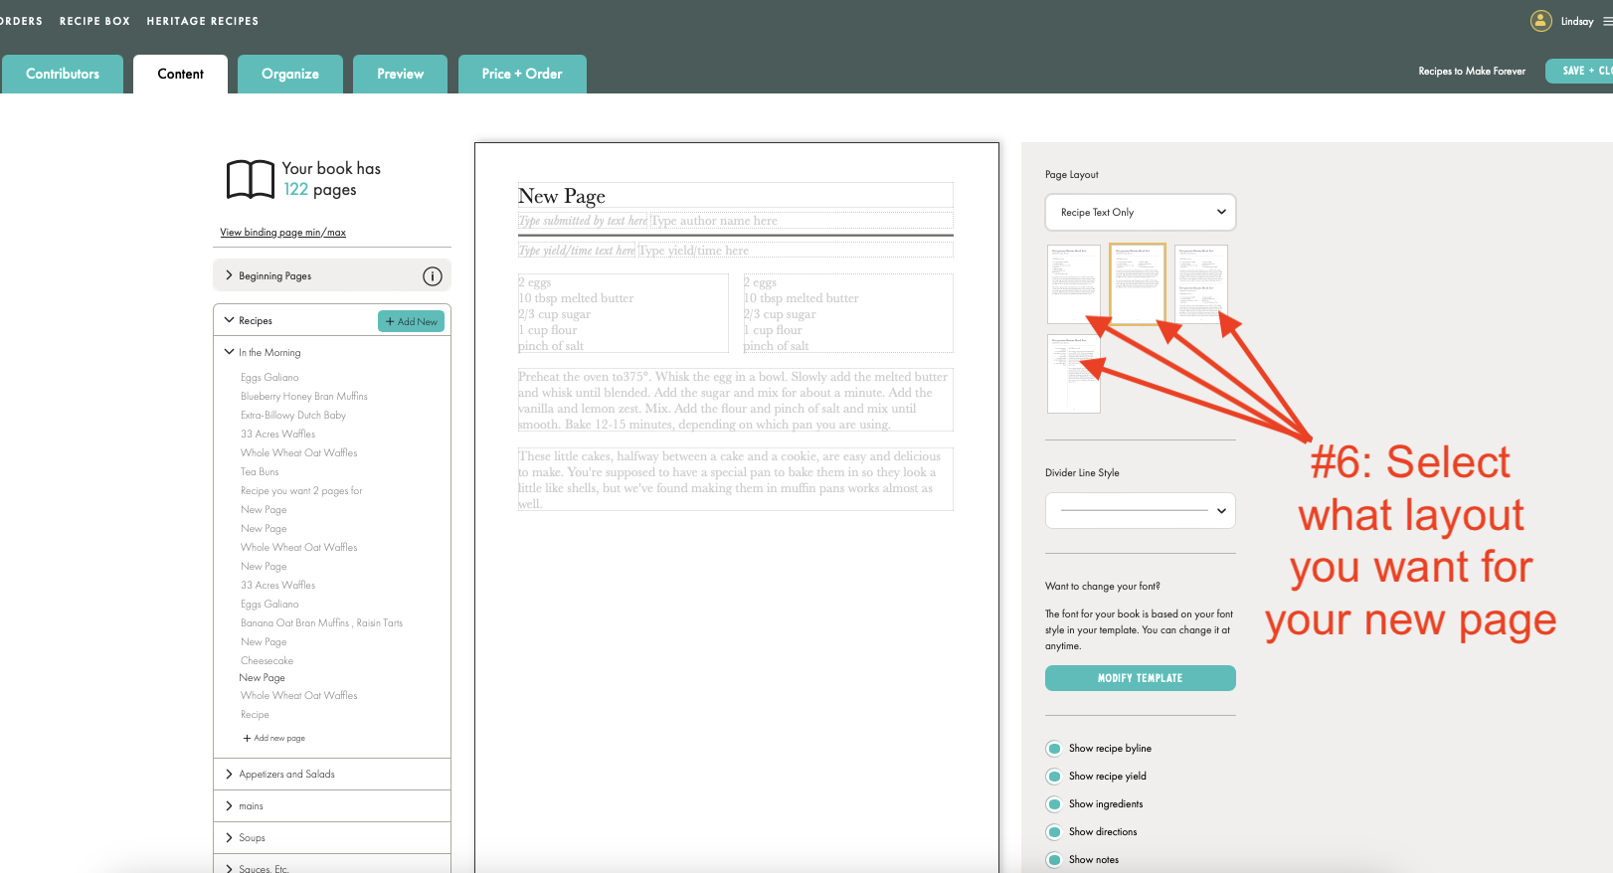The width and height of the screenshot is (1613, 873).
Task: Click the Add New recipe button
Action: click(x=411, y=321)
